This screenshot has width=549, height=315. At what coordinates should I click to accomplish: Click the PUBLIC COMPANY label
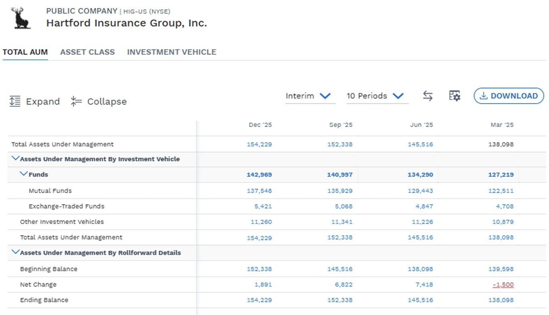click(x=82, y=11)
